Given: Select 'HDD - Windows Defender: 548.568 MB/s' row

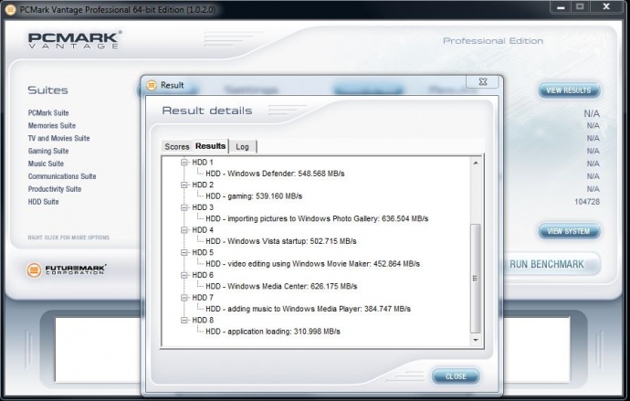Looking at the screenshot, I should pyautogui.click(x=275, y=174).
